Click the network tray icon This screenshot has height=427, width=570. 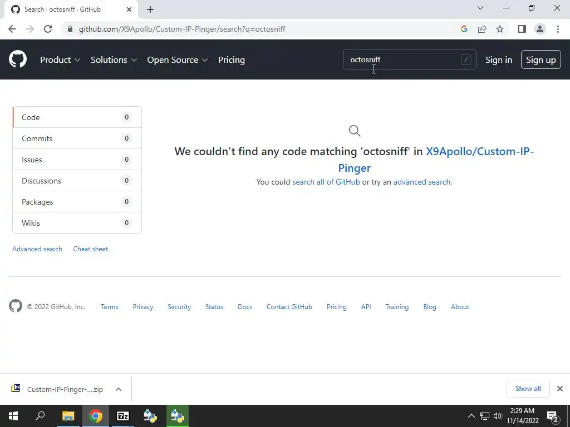tap(485, 416)
